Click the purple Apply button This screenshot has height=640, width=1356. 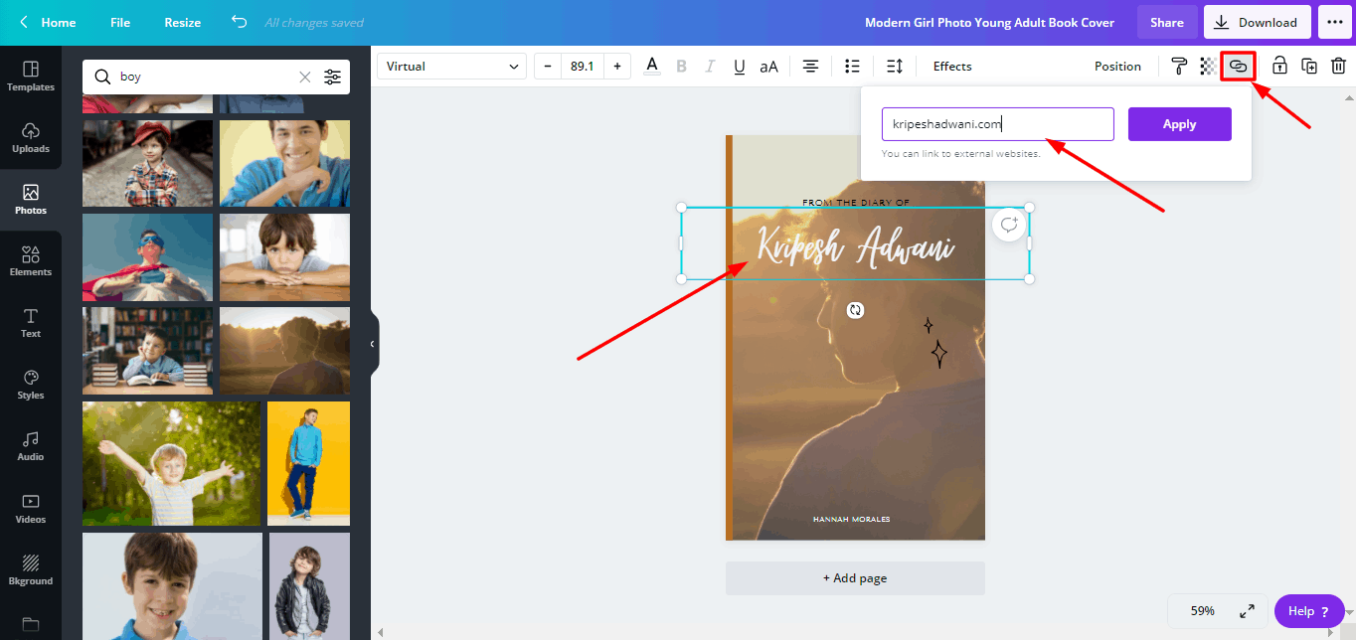[x=1179, y=124]
